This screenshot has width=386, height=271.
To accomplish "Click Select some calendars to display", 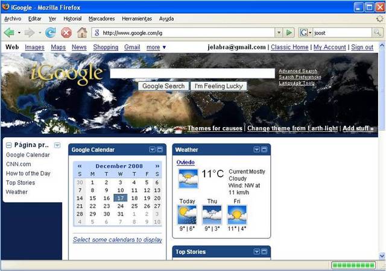I will click(118, 240).
